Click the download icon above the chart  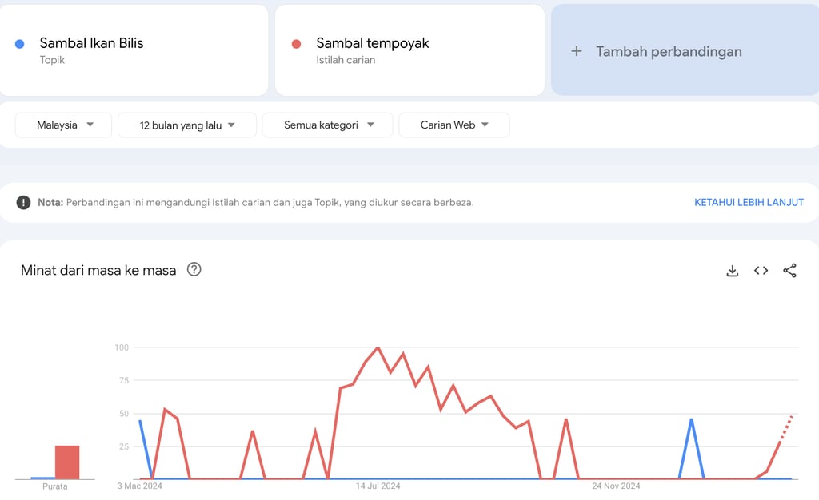(733, 271)
